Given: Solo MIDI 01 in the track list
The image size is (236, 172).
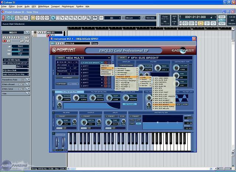Looking at the screenshot, I should pos(44,32).
